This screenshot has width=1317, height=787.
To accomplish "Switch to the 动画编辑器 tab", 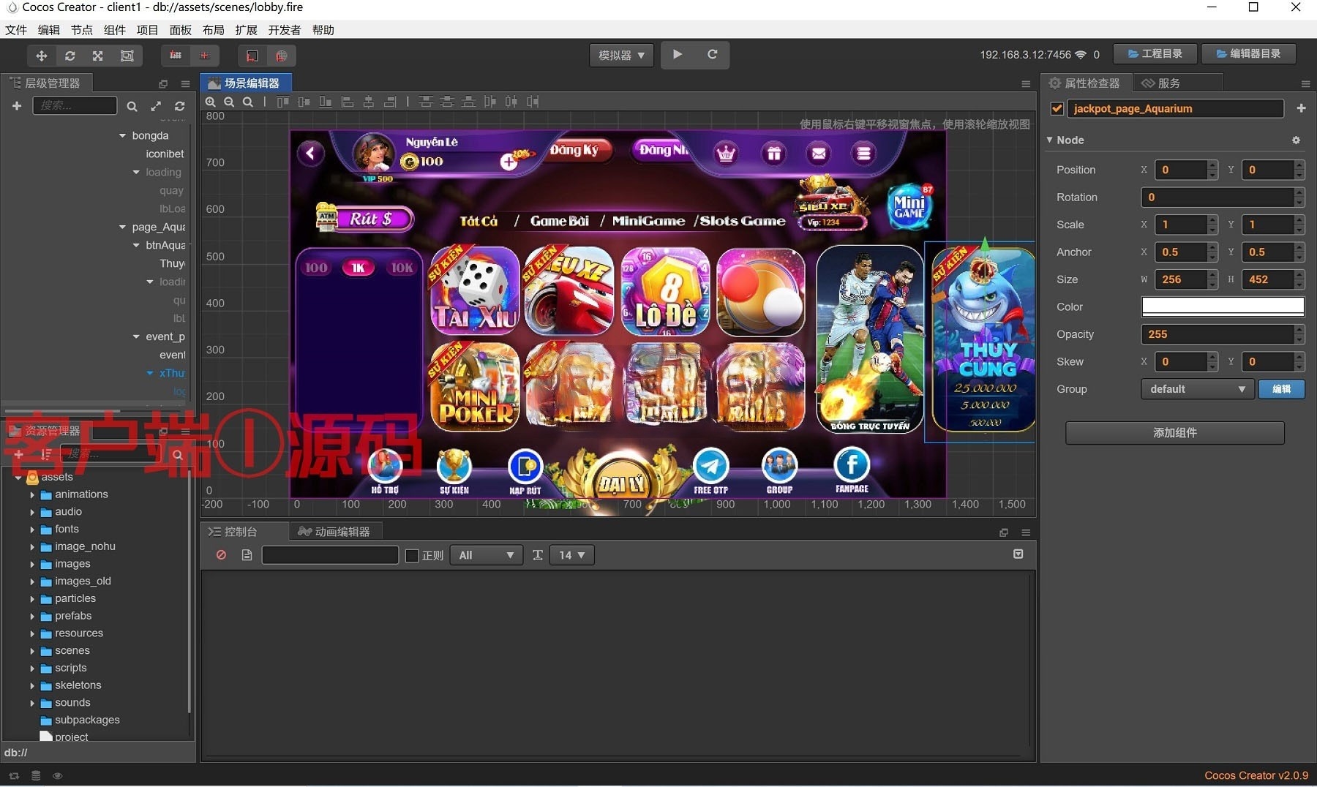I will pos(334,532).
